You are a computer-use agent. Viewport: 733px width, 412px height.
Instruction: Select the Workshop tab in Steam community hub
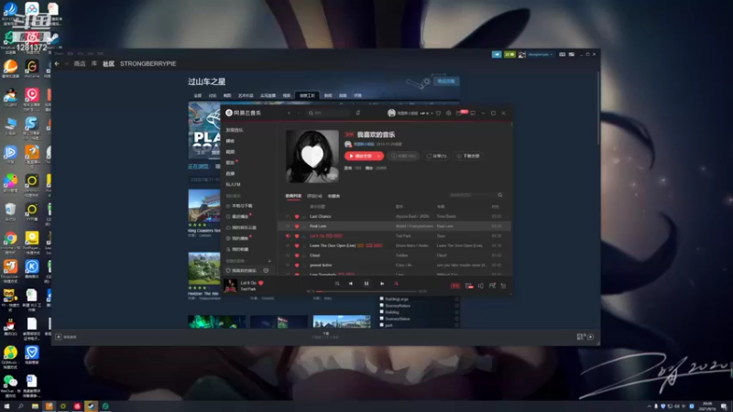point(307,95)
